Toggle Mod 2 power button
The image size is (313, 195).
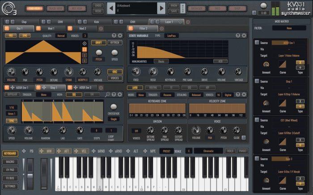pos(70,29)
